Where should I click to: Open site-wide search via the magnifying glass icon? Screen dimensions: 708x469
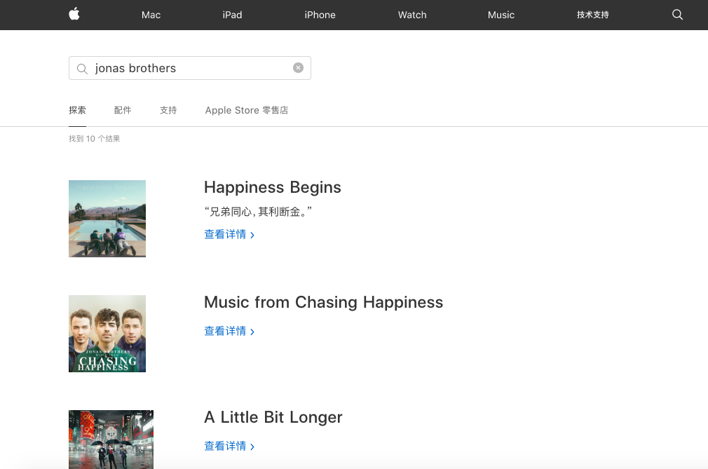click(x=676, y=15)
